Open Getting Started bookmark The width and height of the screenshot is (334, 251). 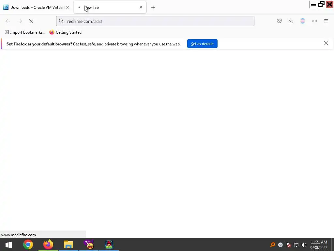pyautogui.click(x=65, y=32)
